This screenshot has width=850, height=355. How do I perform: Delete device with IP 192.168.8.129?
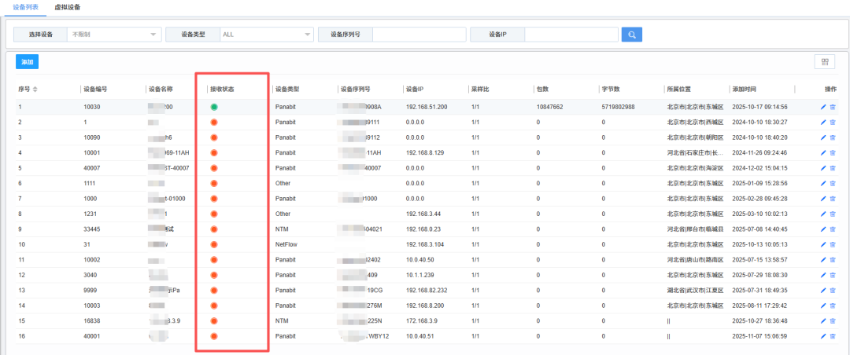pos(833,152)
